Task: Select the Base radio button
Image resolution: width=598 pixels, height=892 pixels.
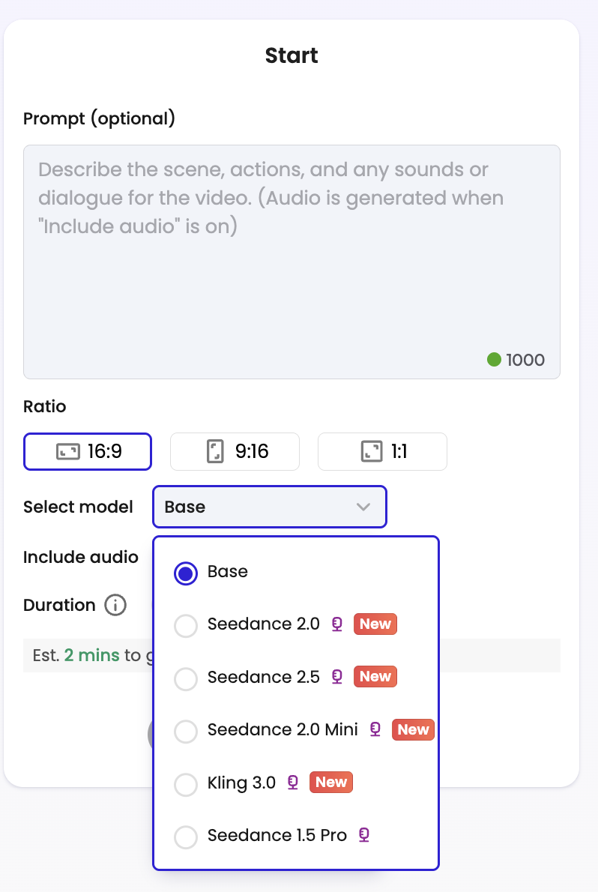Action: click(186, 573)
